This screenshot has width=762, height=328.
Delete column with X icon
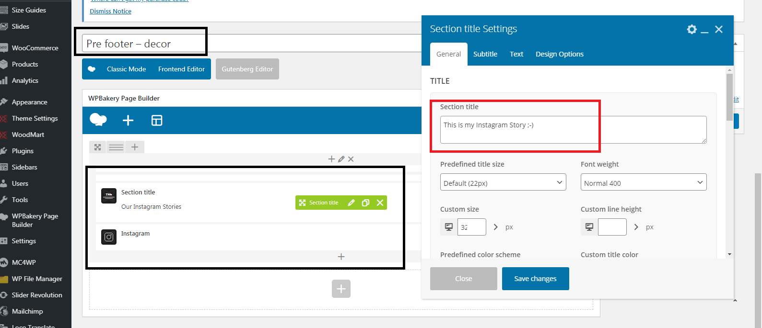pyautogui.click(x=351, y=159)
